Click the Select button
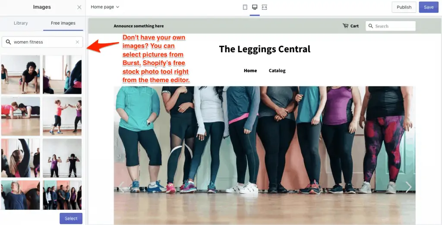 click(71, 219)
